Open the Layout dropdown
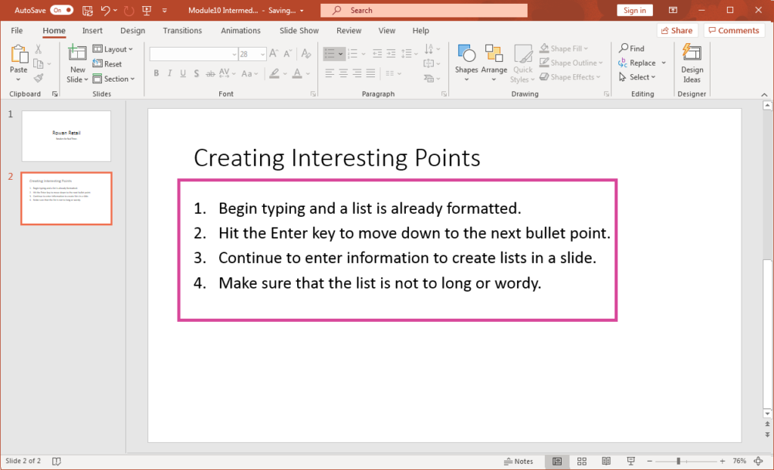 [x=113, y=49]
